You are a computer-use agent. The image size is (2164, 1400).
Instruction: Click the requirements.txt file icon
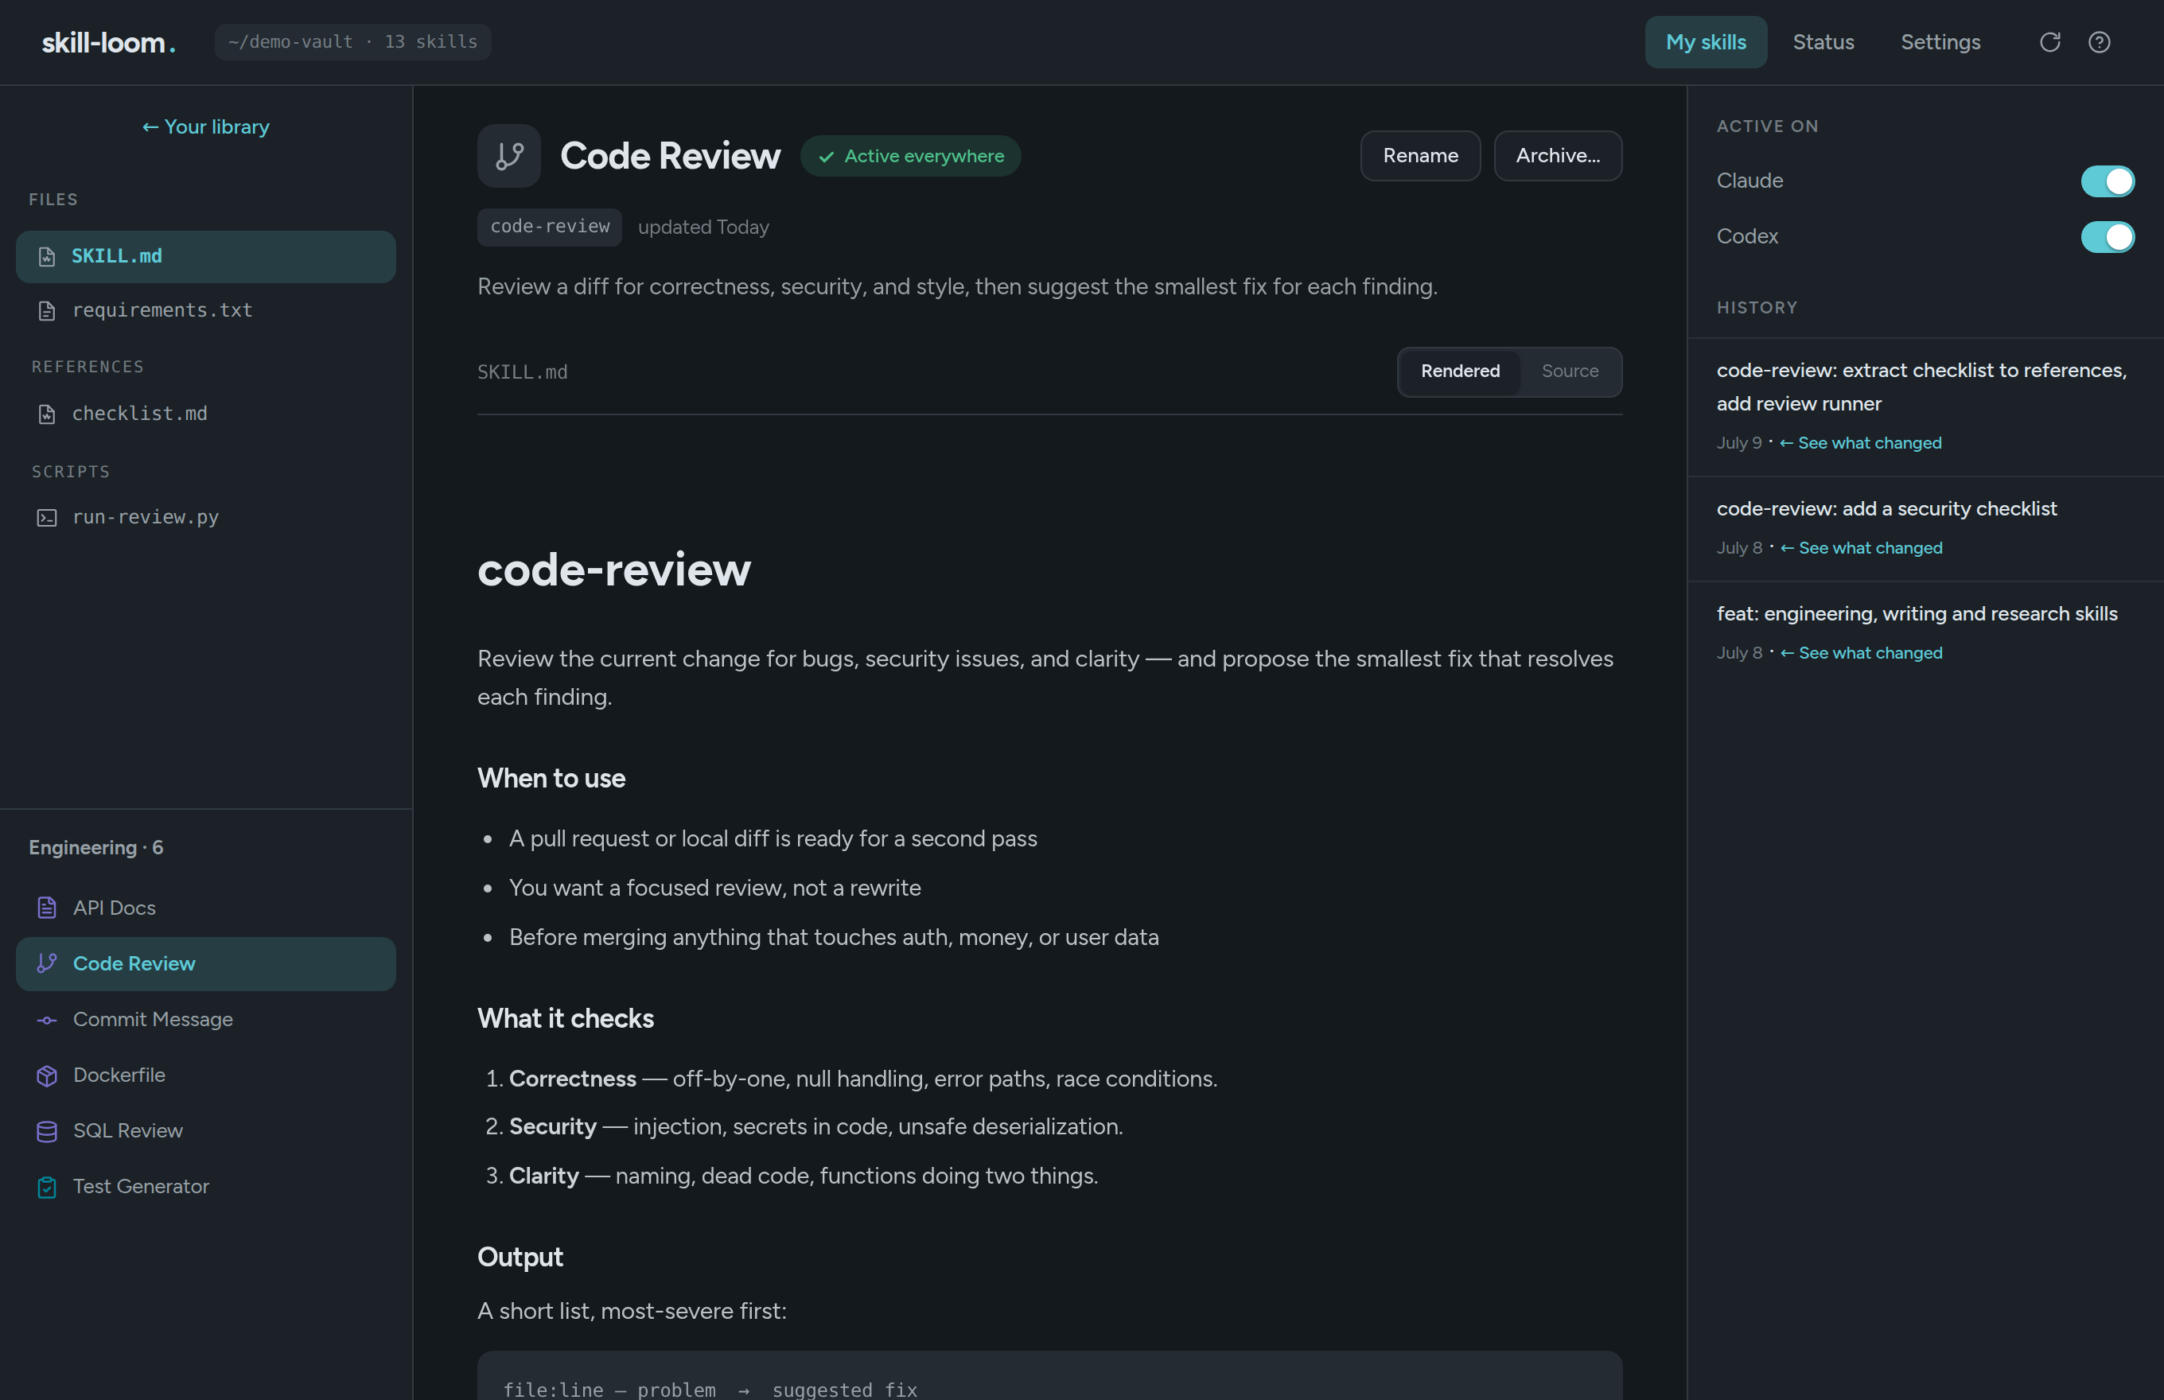[47, 311]
